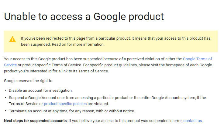Click the 'Your access to this Google product' sentence

[91, 59]
